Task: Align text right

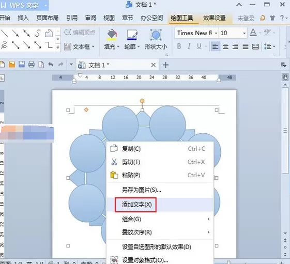Action: point(235,46)
